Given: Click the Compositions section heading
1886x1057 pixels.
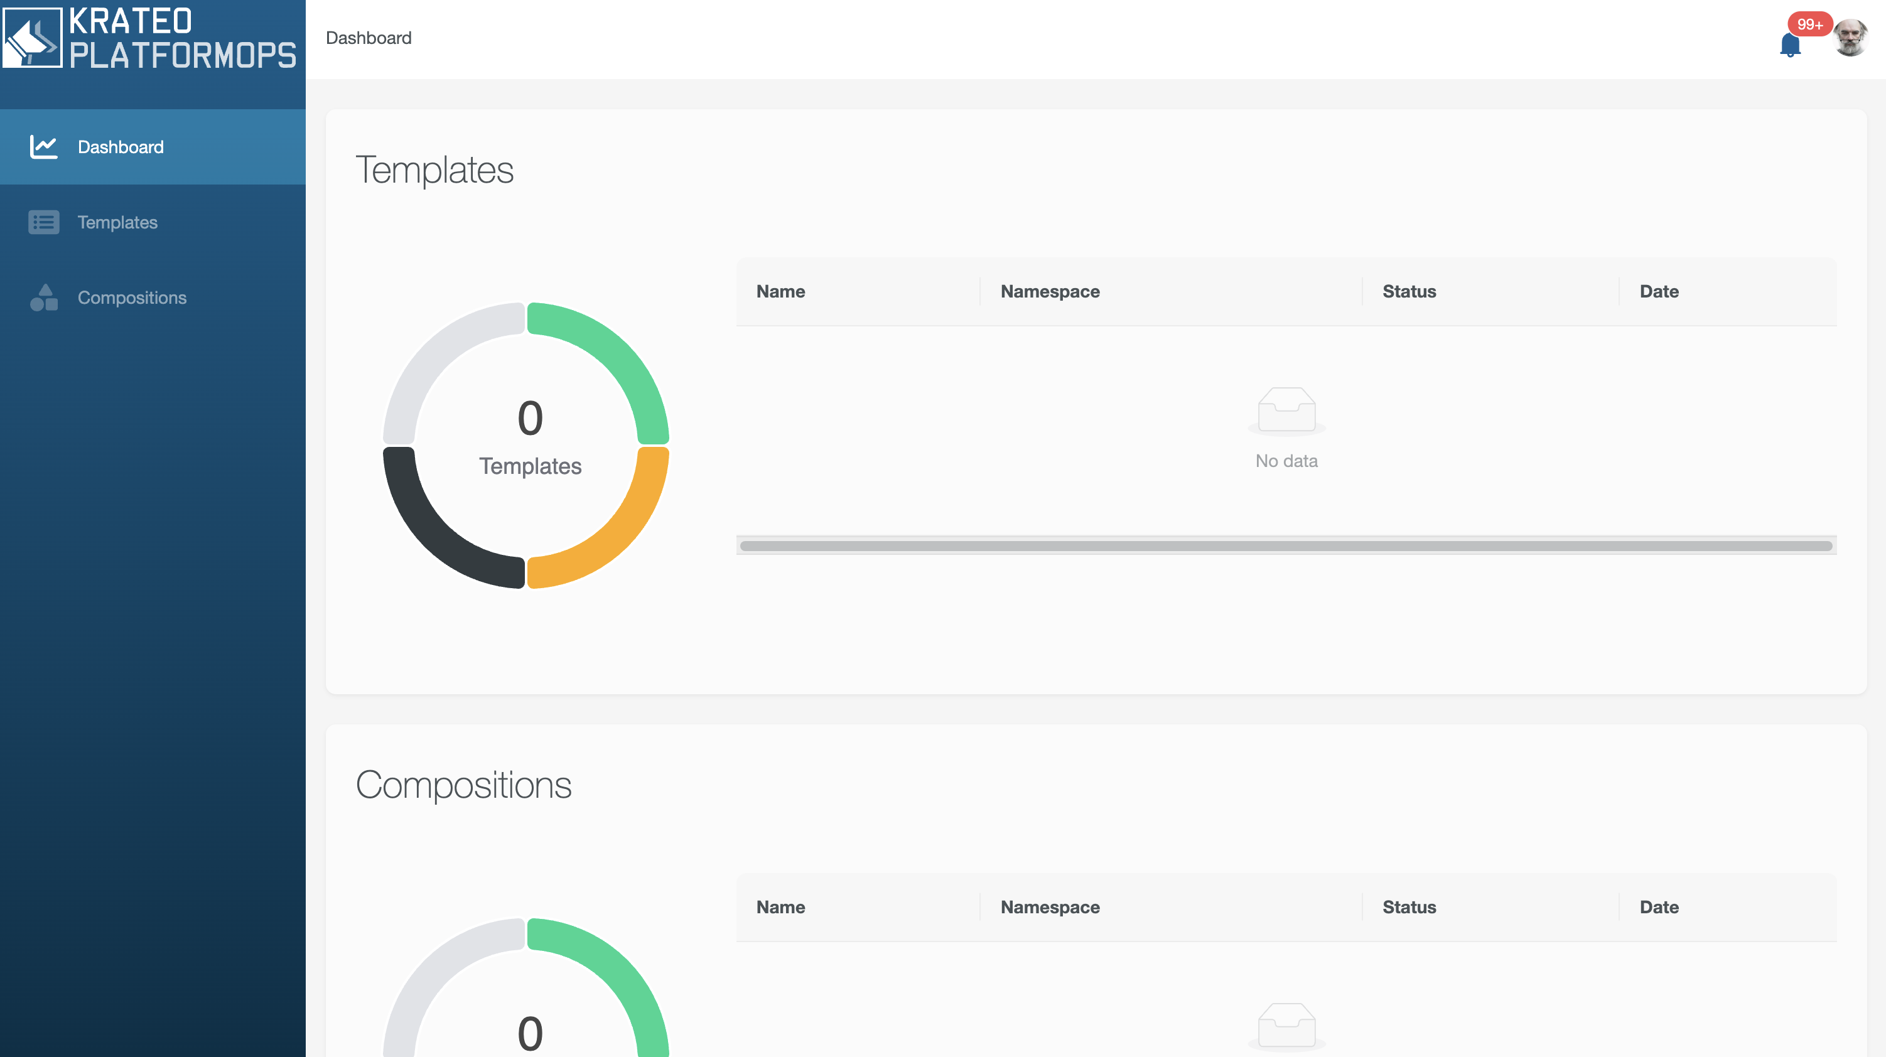Looking at the screenshot, I should click(463, 785).
